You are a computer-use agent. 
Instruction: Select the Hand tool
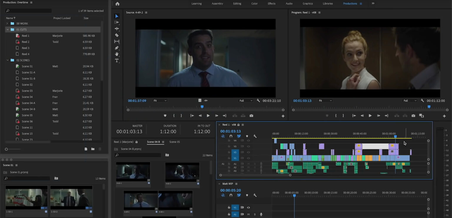117,54
